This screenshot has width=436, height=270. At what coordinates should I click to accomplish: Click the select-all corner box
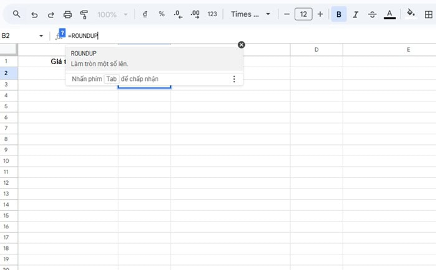[x=8, y=49]
